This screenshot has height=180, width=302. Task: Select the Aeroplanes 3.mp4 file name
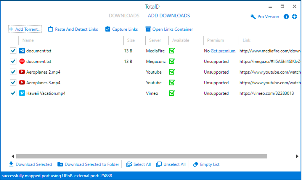tap(43, 82)
